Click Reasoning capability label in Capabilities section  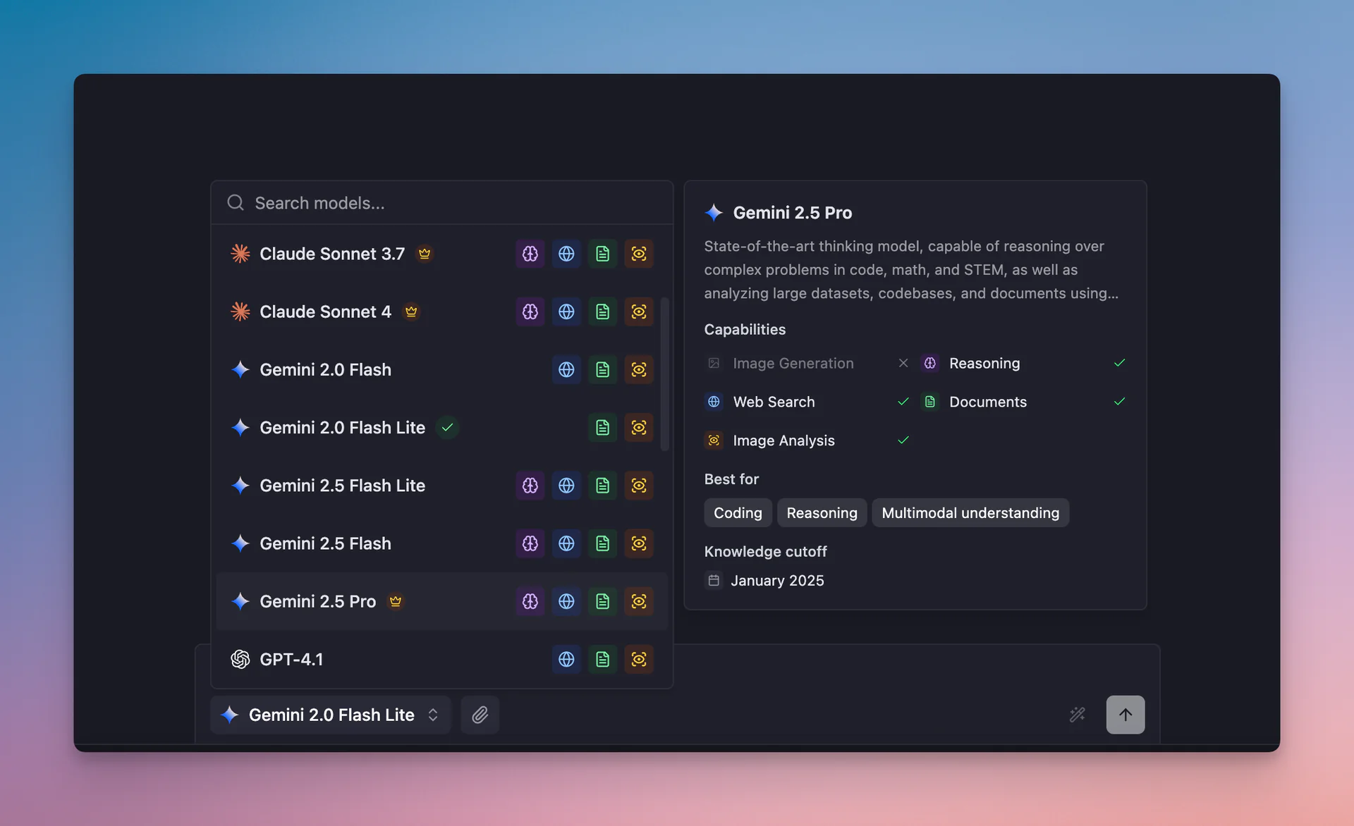pyautogui.click(x=984, y=363)
